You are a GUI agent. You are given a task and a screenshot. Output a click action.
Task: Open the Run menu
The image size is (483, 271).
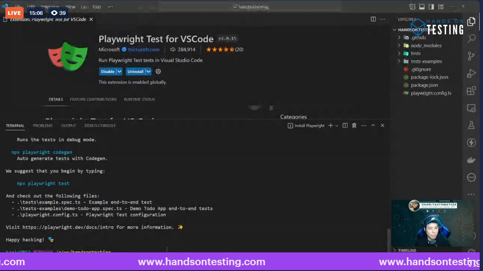(x=97, y=7)
